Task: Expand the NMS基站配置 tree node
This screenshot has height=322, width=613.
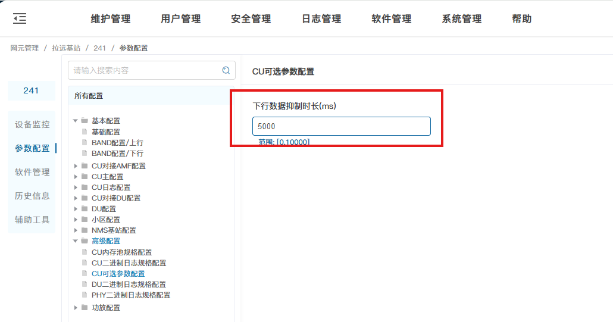Action: (x=76, y=230)
